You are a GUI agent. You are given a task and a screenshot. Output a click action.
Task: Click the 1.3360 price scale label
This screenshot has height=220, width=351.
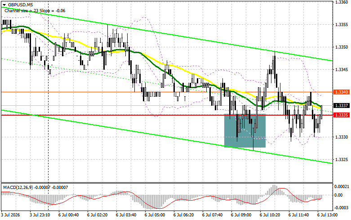(342, 2)
